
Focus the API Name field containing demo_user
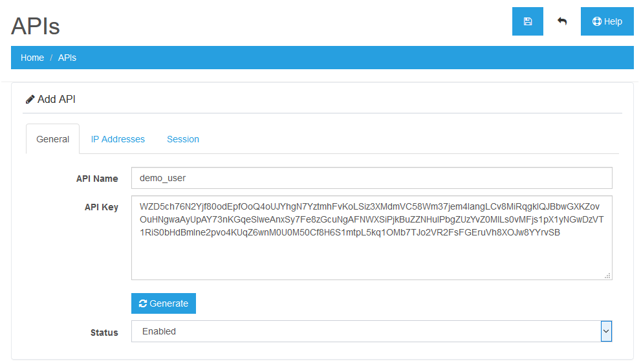(x=371, y=178)
